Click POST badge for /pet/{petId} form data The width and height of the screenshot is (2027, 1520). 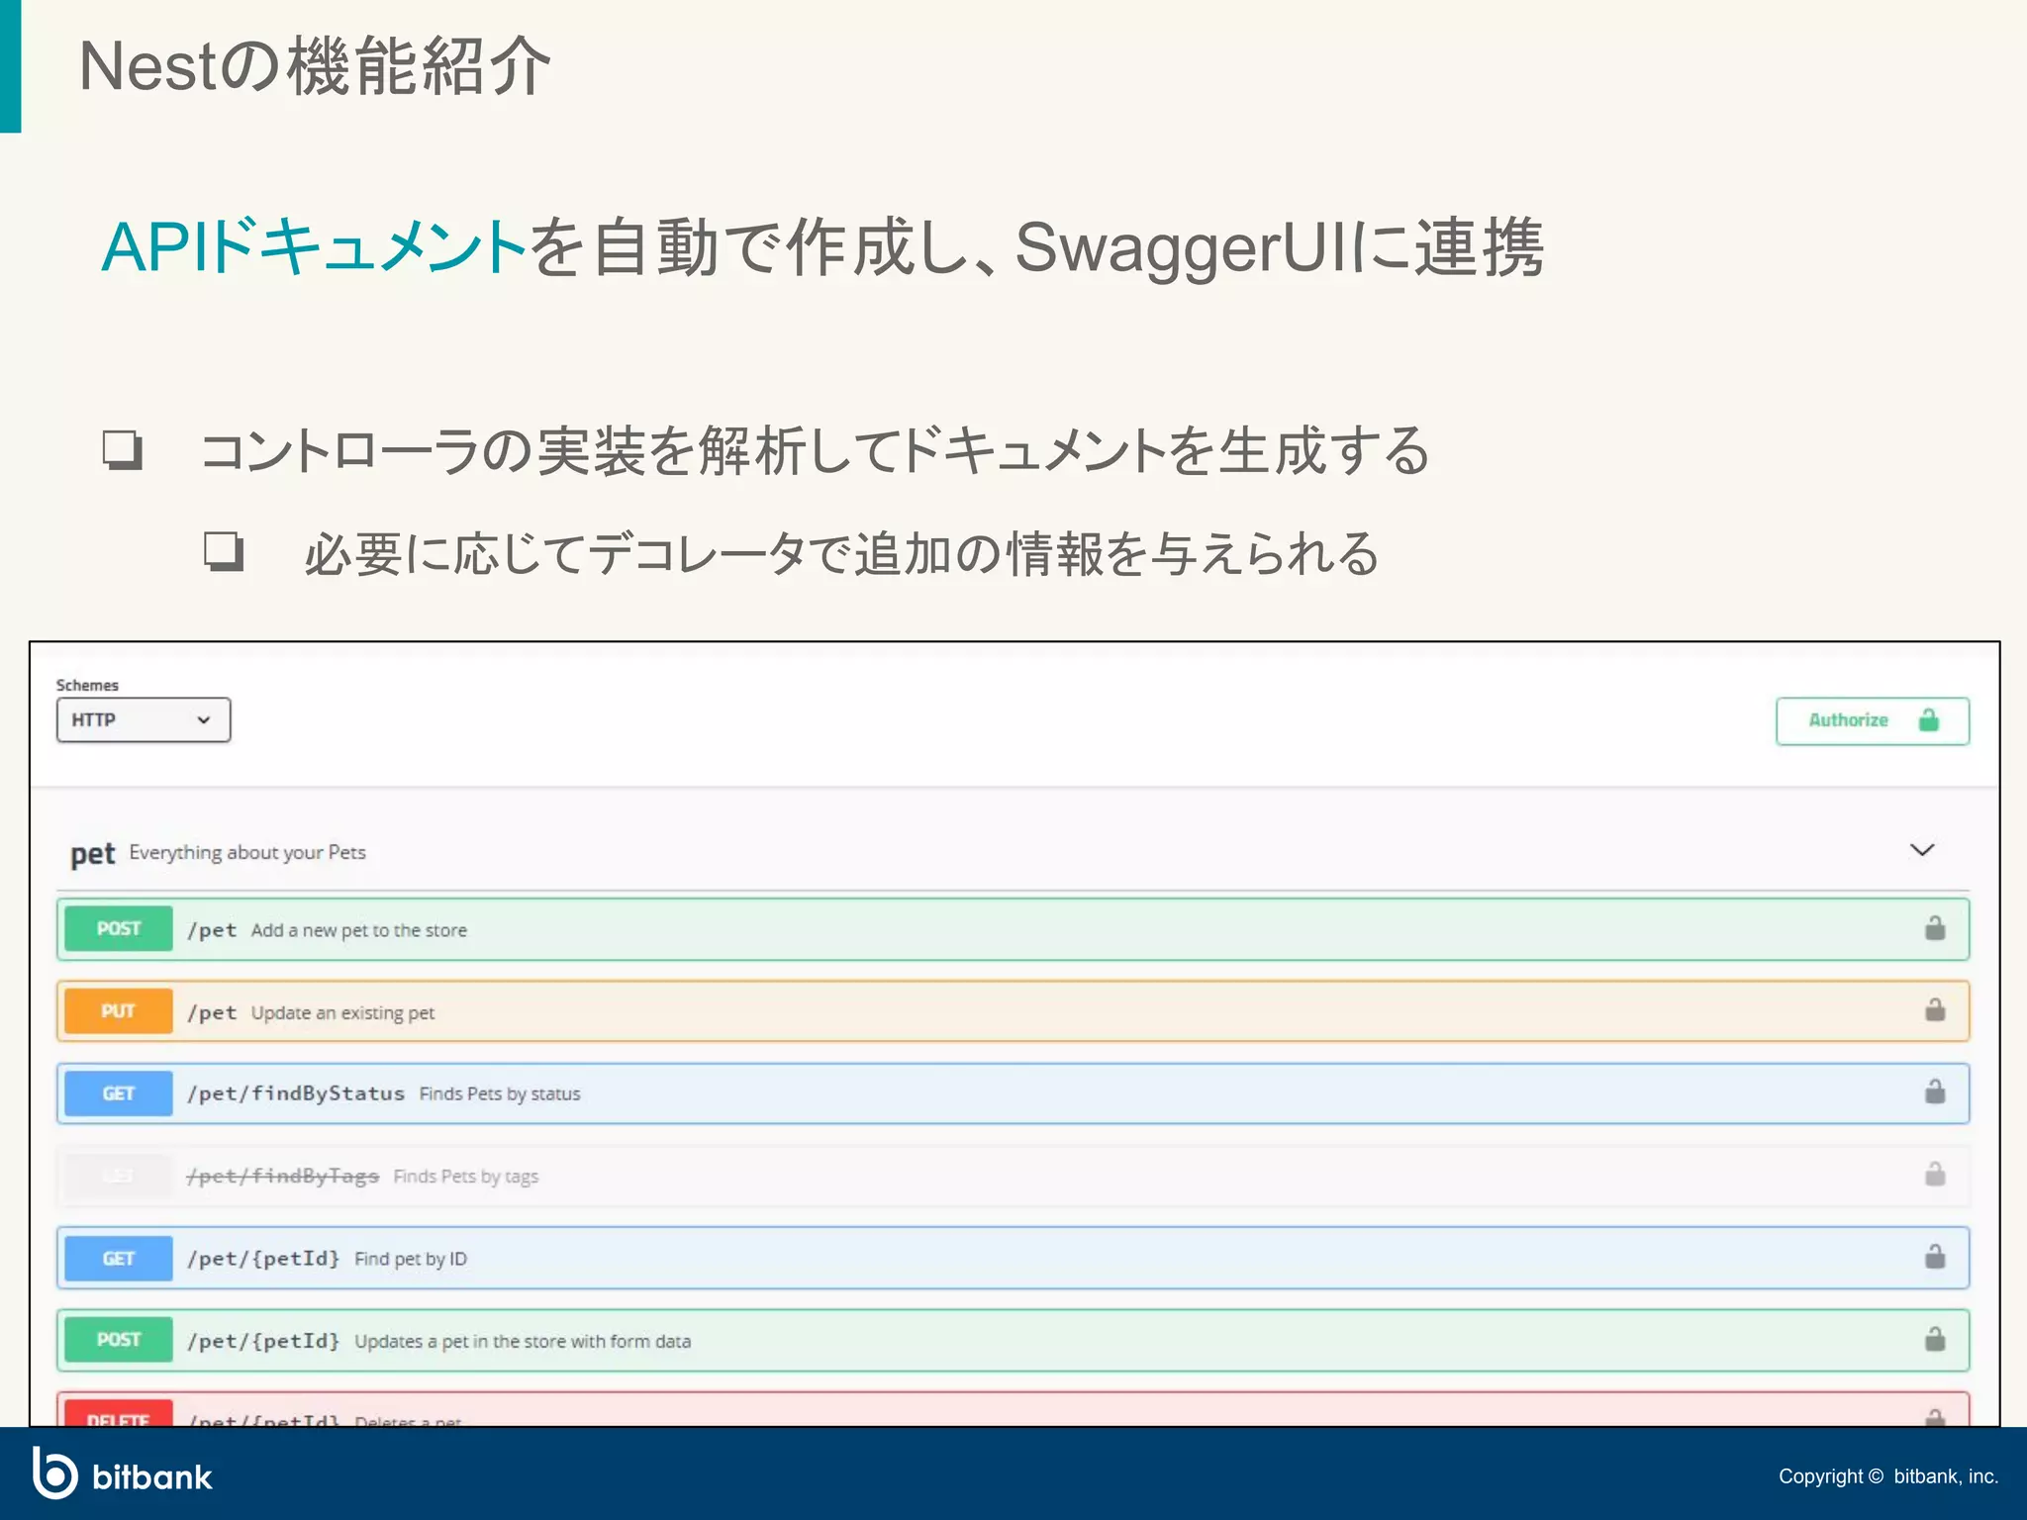coord(119,1340)
